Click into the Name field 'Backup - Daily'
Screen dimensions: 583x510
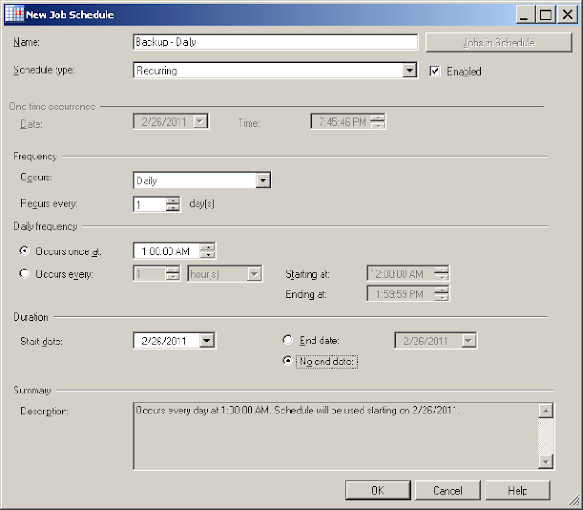pos(275,42)
